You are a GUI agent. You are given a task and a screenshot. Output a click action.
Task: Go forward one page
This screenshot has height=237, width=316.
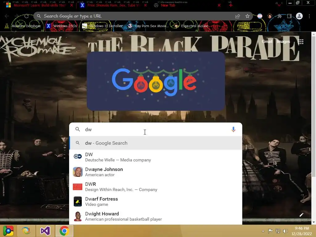click(17, 16)
